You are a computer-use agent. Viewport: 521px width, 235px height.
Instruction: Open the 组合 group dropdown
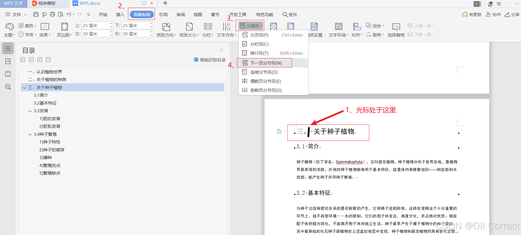tap(375, 26)
